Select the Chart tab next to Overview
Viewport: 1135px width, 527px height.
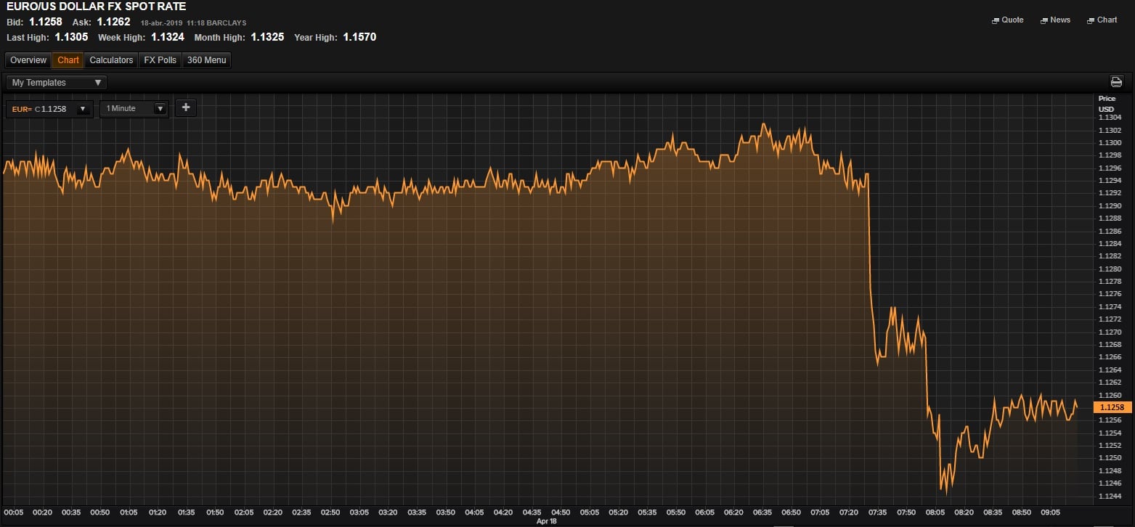[68, 60]
